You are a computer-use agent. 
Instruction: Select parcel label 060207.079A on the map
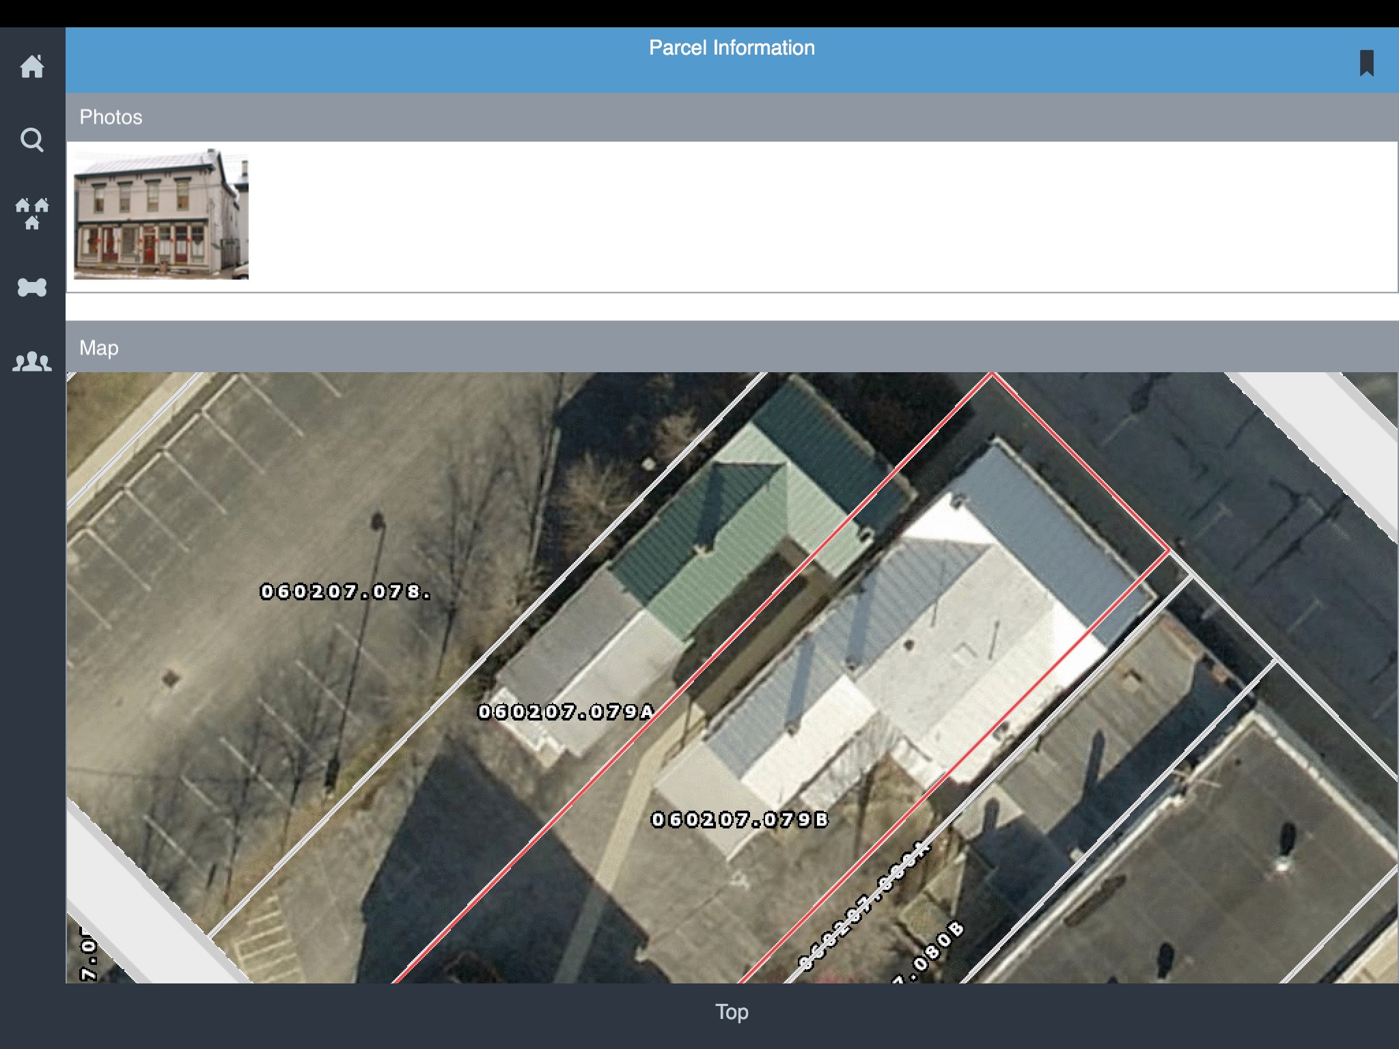[x=566, y=711]
